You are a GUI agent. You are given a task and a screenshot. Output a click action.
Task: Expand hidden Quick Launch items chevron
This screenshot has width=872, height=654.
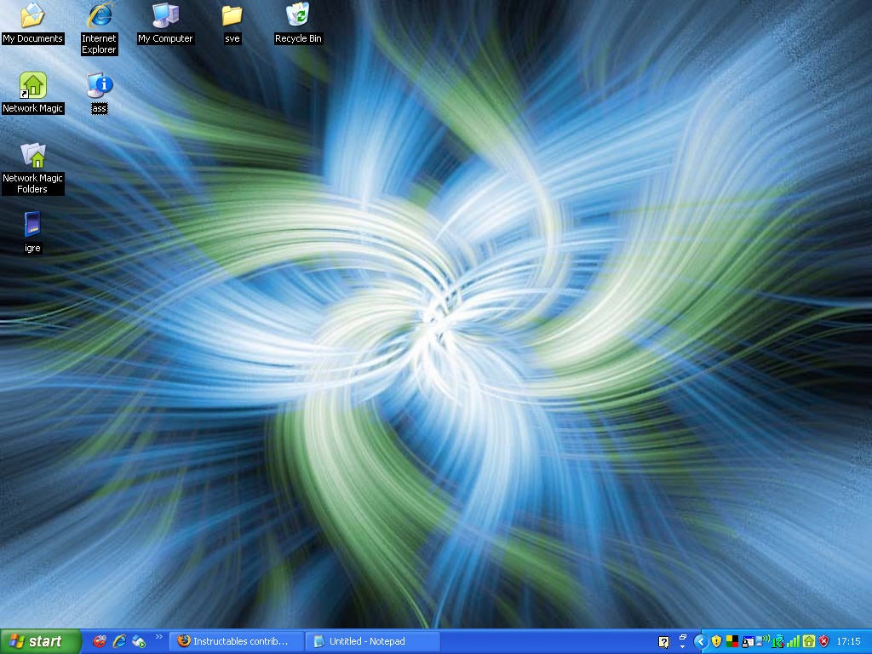click(x=159, y=637)
